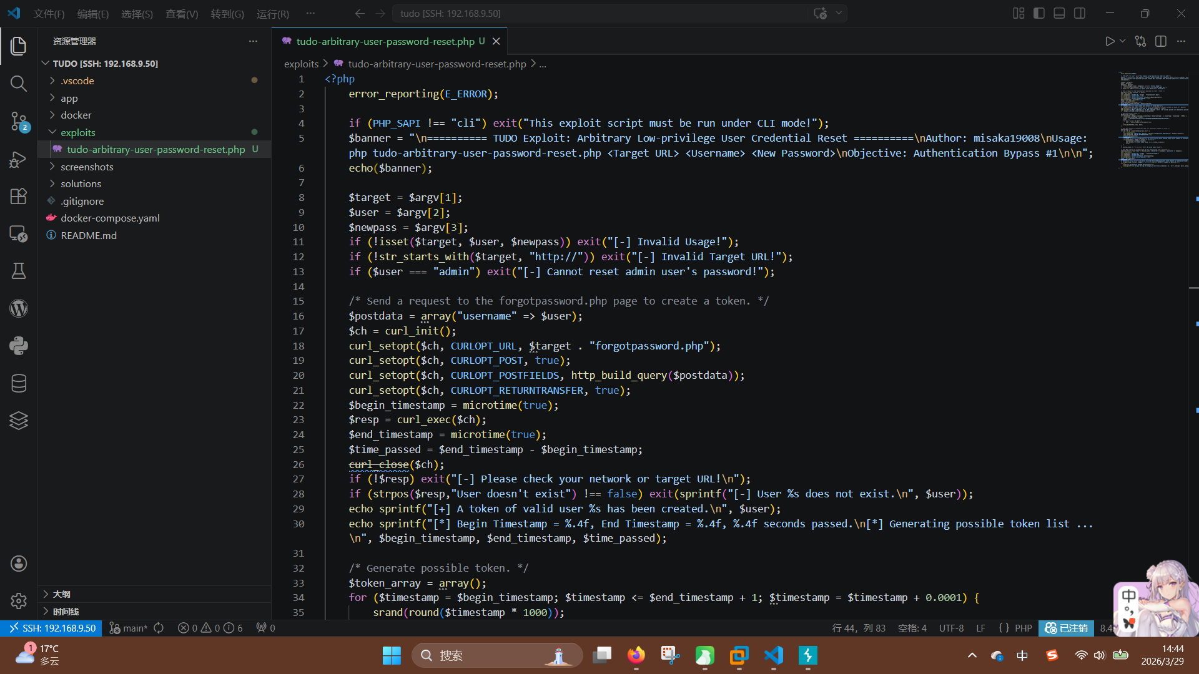Screen dimensions: 1199x674
Task: Open Remote Explorer in activity bar
Action: (19, 234)
